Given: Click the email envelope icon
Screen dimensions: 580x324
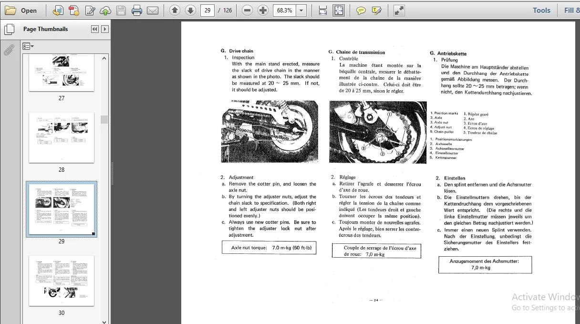Looking at the screenshot, I should click(153, 10).
